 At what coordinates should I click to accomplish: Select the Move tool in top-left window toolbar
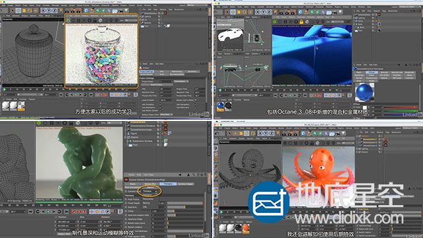tap(19, 11)
